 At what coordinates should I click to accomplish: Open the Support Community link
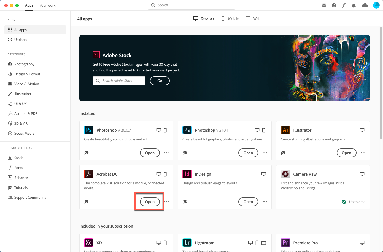coord(35,197)
